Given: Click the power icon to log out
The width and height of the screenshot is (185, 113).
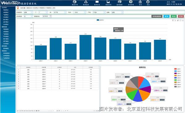Looking at the screenshot, I should pyautogui.click(x=148, y=2).
